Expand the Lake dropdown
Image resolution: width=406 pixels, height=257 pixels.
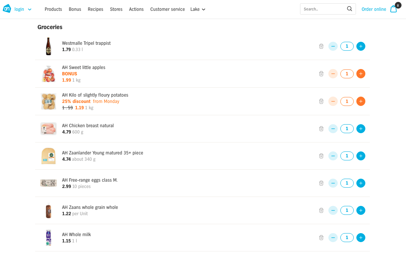[x=198, y=9]
